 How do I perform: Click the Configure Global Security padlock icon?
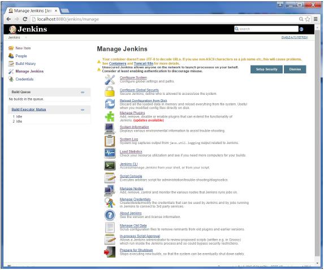(110, 92)
